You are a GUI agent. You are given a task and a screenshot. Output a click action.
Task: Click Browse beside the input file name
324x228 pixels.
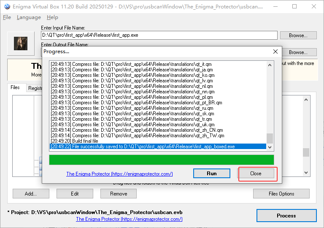298,35
